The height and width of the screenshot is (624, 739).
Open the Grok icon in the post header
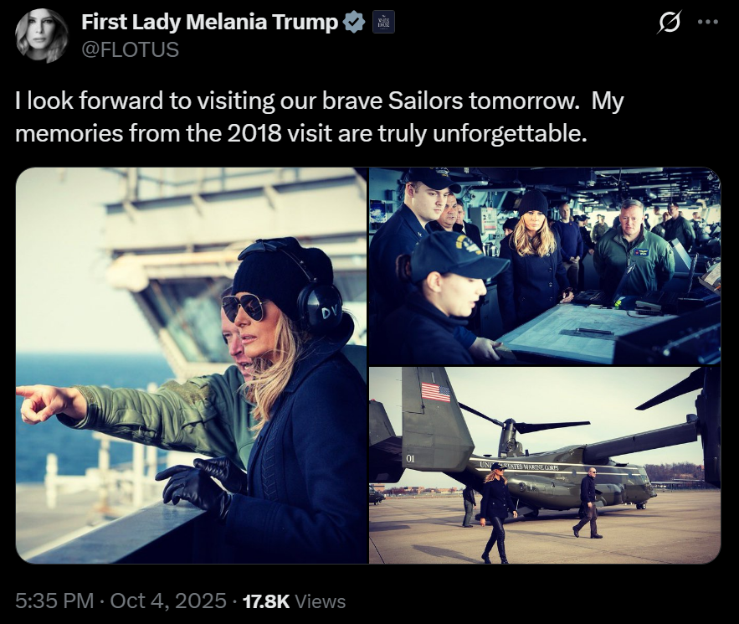(669, 23)
